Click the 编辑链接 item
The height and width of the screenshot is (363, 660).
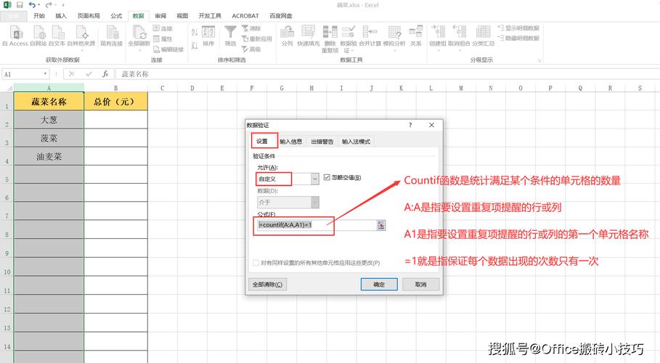point(168,49)
